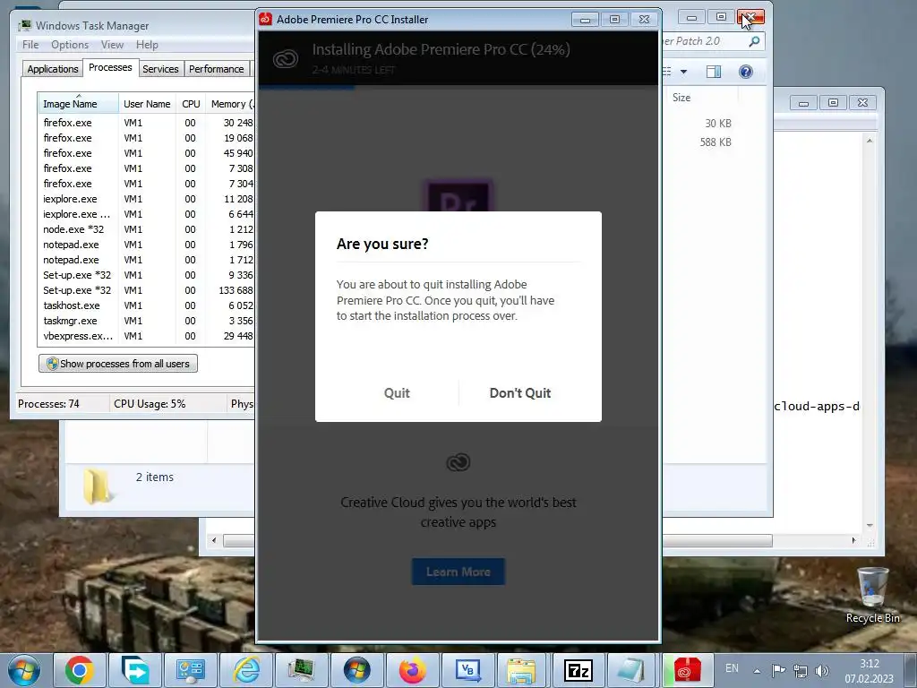This screenshot has height=688, width=917.
Task: Open the Explorer change view dropdown arrow
Action: click(683, 72)
